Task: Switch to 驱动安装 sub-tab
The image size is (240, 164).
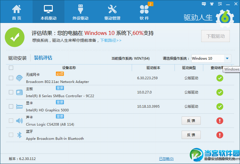Action: (x=17, y=58)
